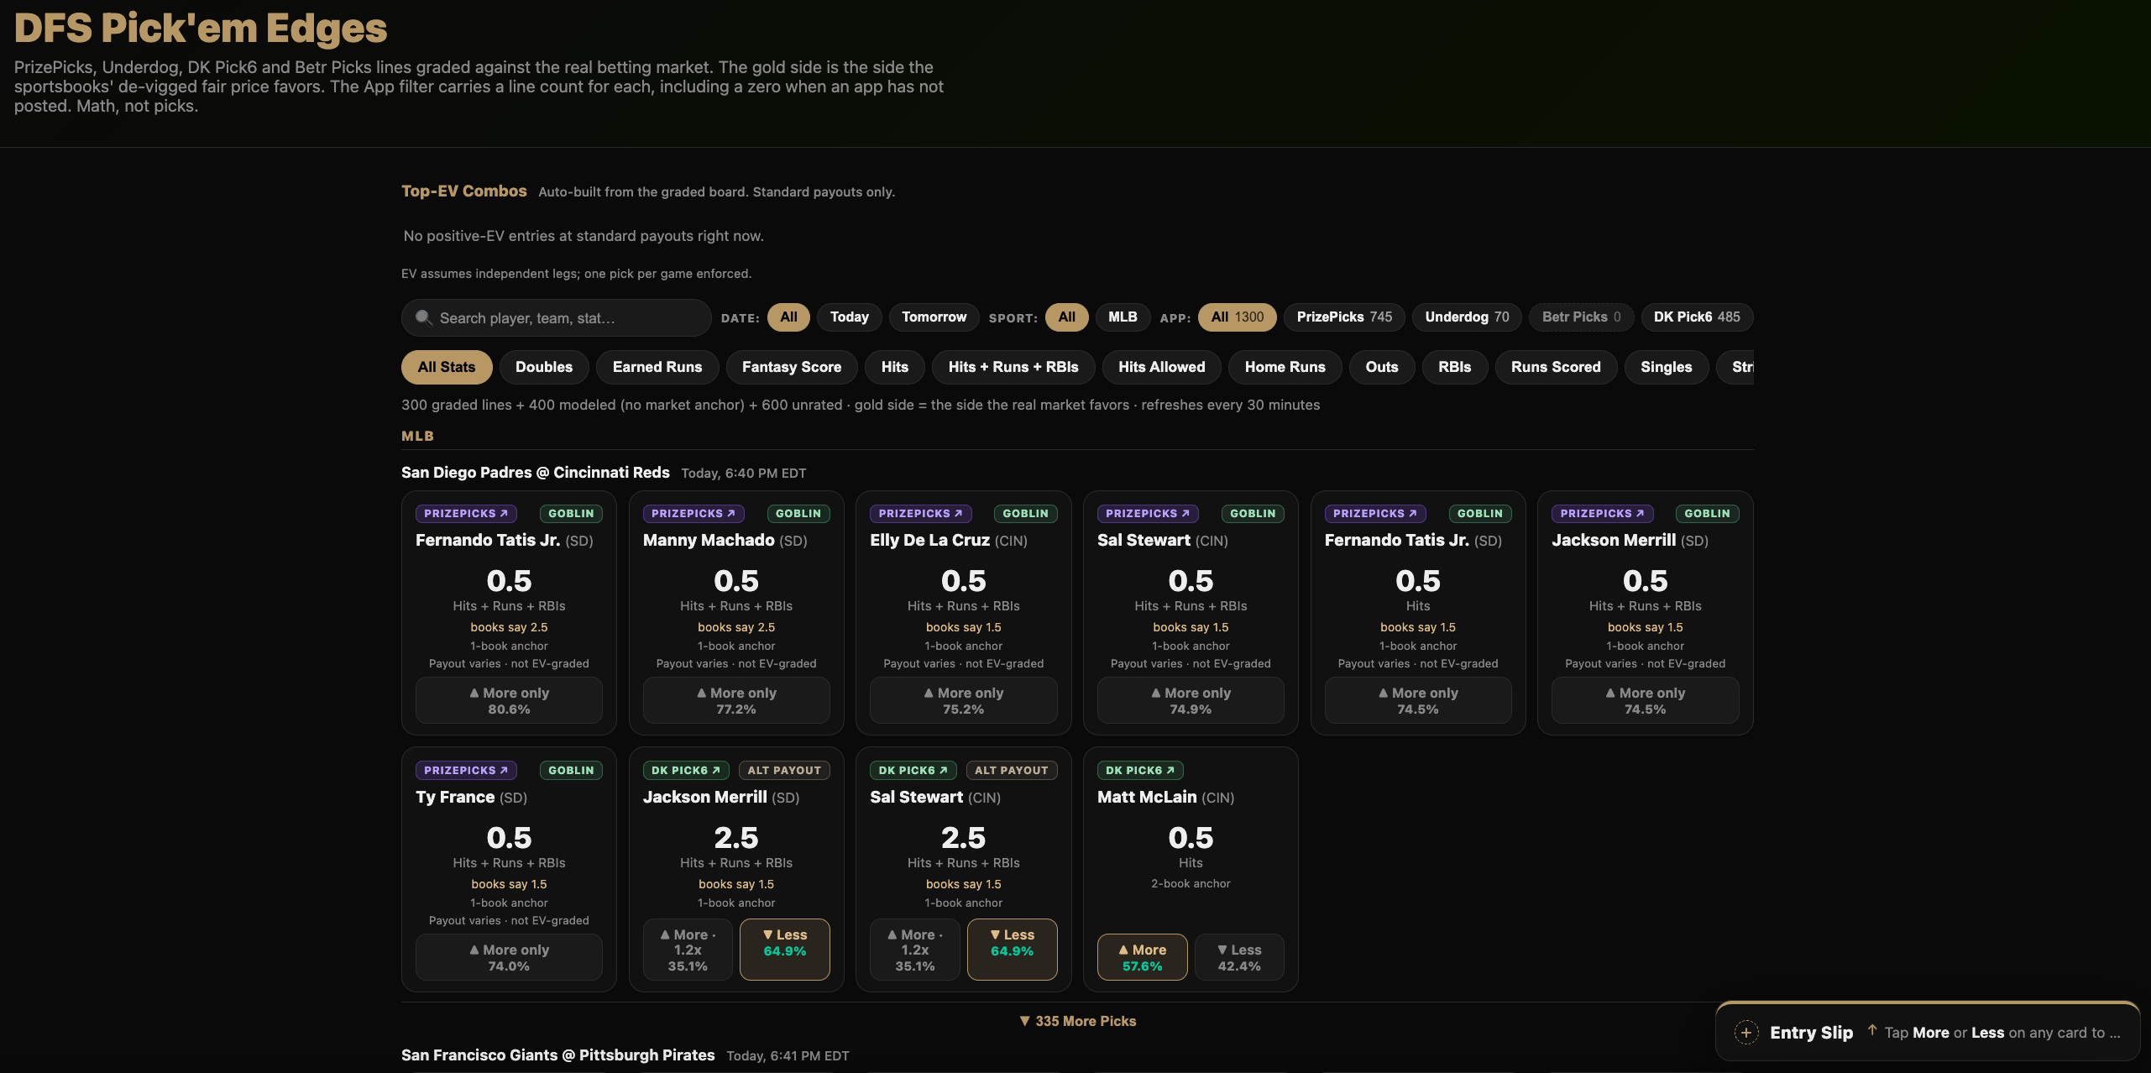This screenshot has width=2151, height=1073.
Task: Filter app to Underdog 70
Action: click(1466, 317)
